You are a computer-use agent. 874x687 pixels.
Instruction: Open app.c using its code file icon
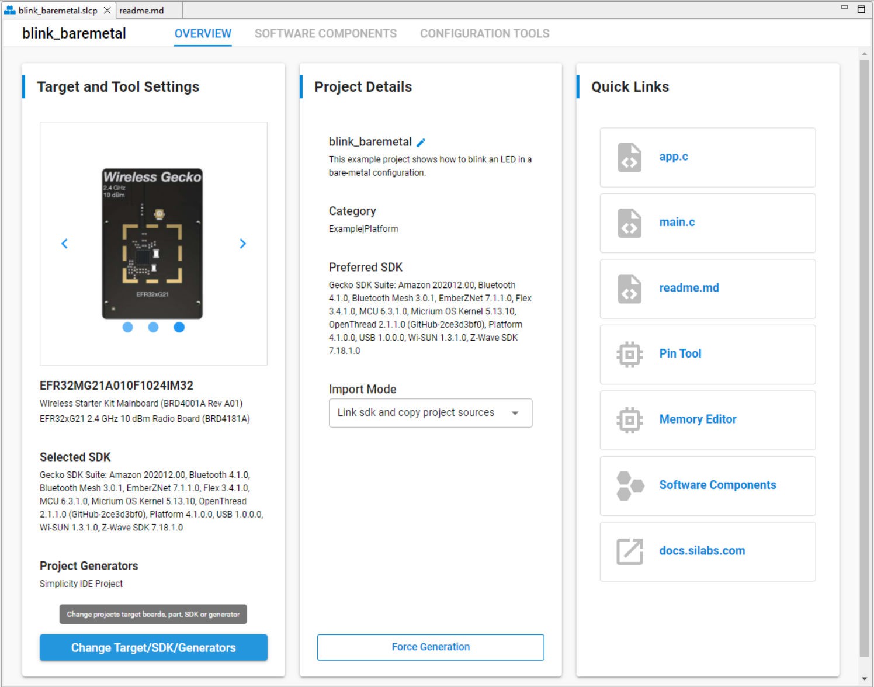[x=629, y=158]
